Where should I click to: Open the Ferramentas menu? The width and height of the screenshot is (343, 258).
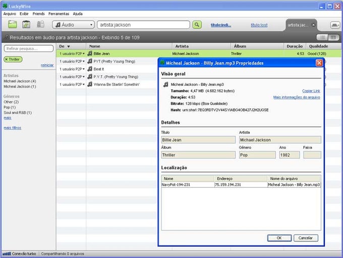(59, 14)
